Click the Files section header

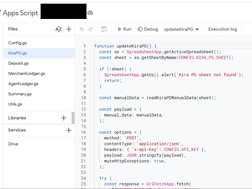(13, 29)
